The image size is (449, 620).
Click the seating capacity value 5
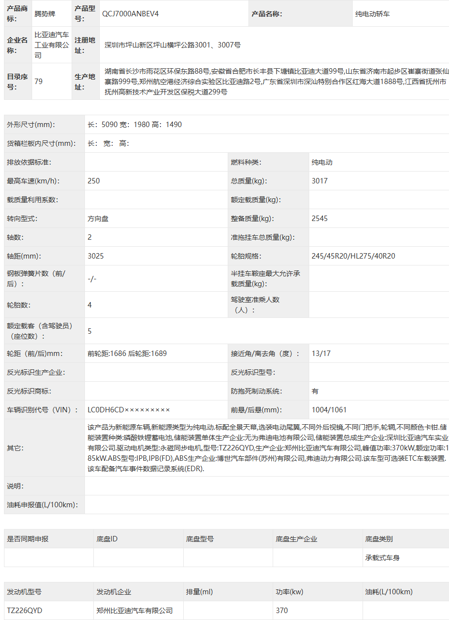89,331
